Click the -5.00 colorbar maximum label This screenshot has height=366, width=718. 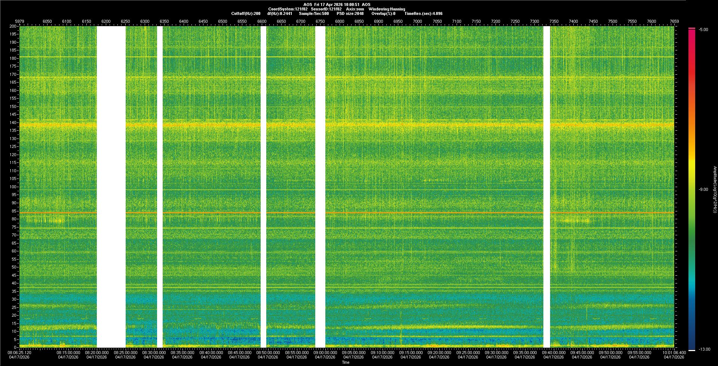[x=703, y=30]
